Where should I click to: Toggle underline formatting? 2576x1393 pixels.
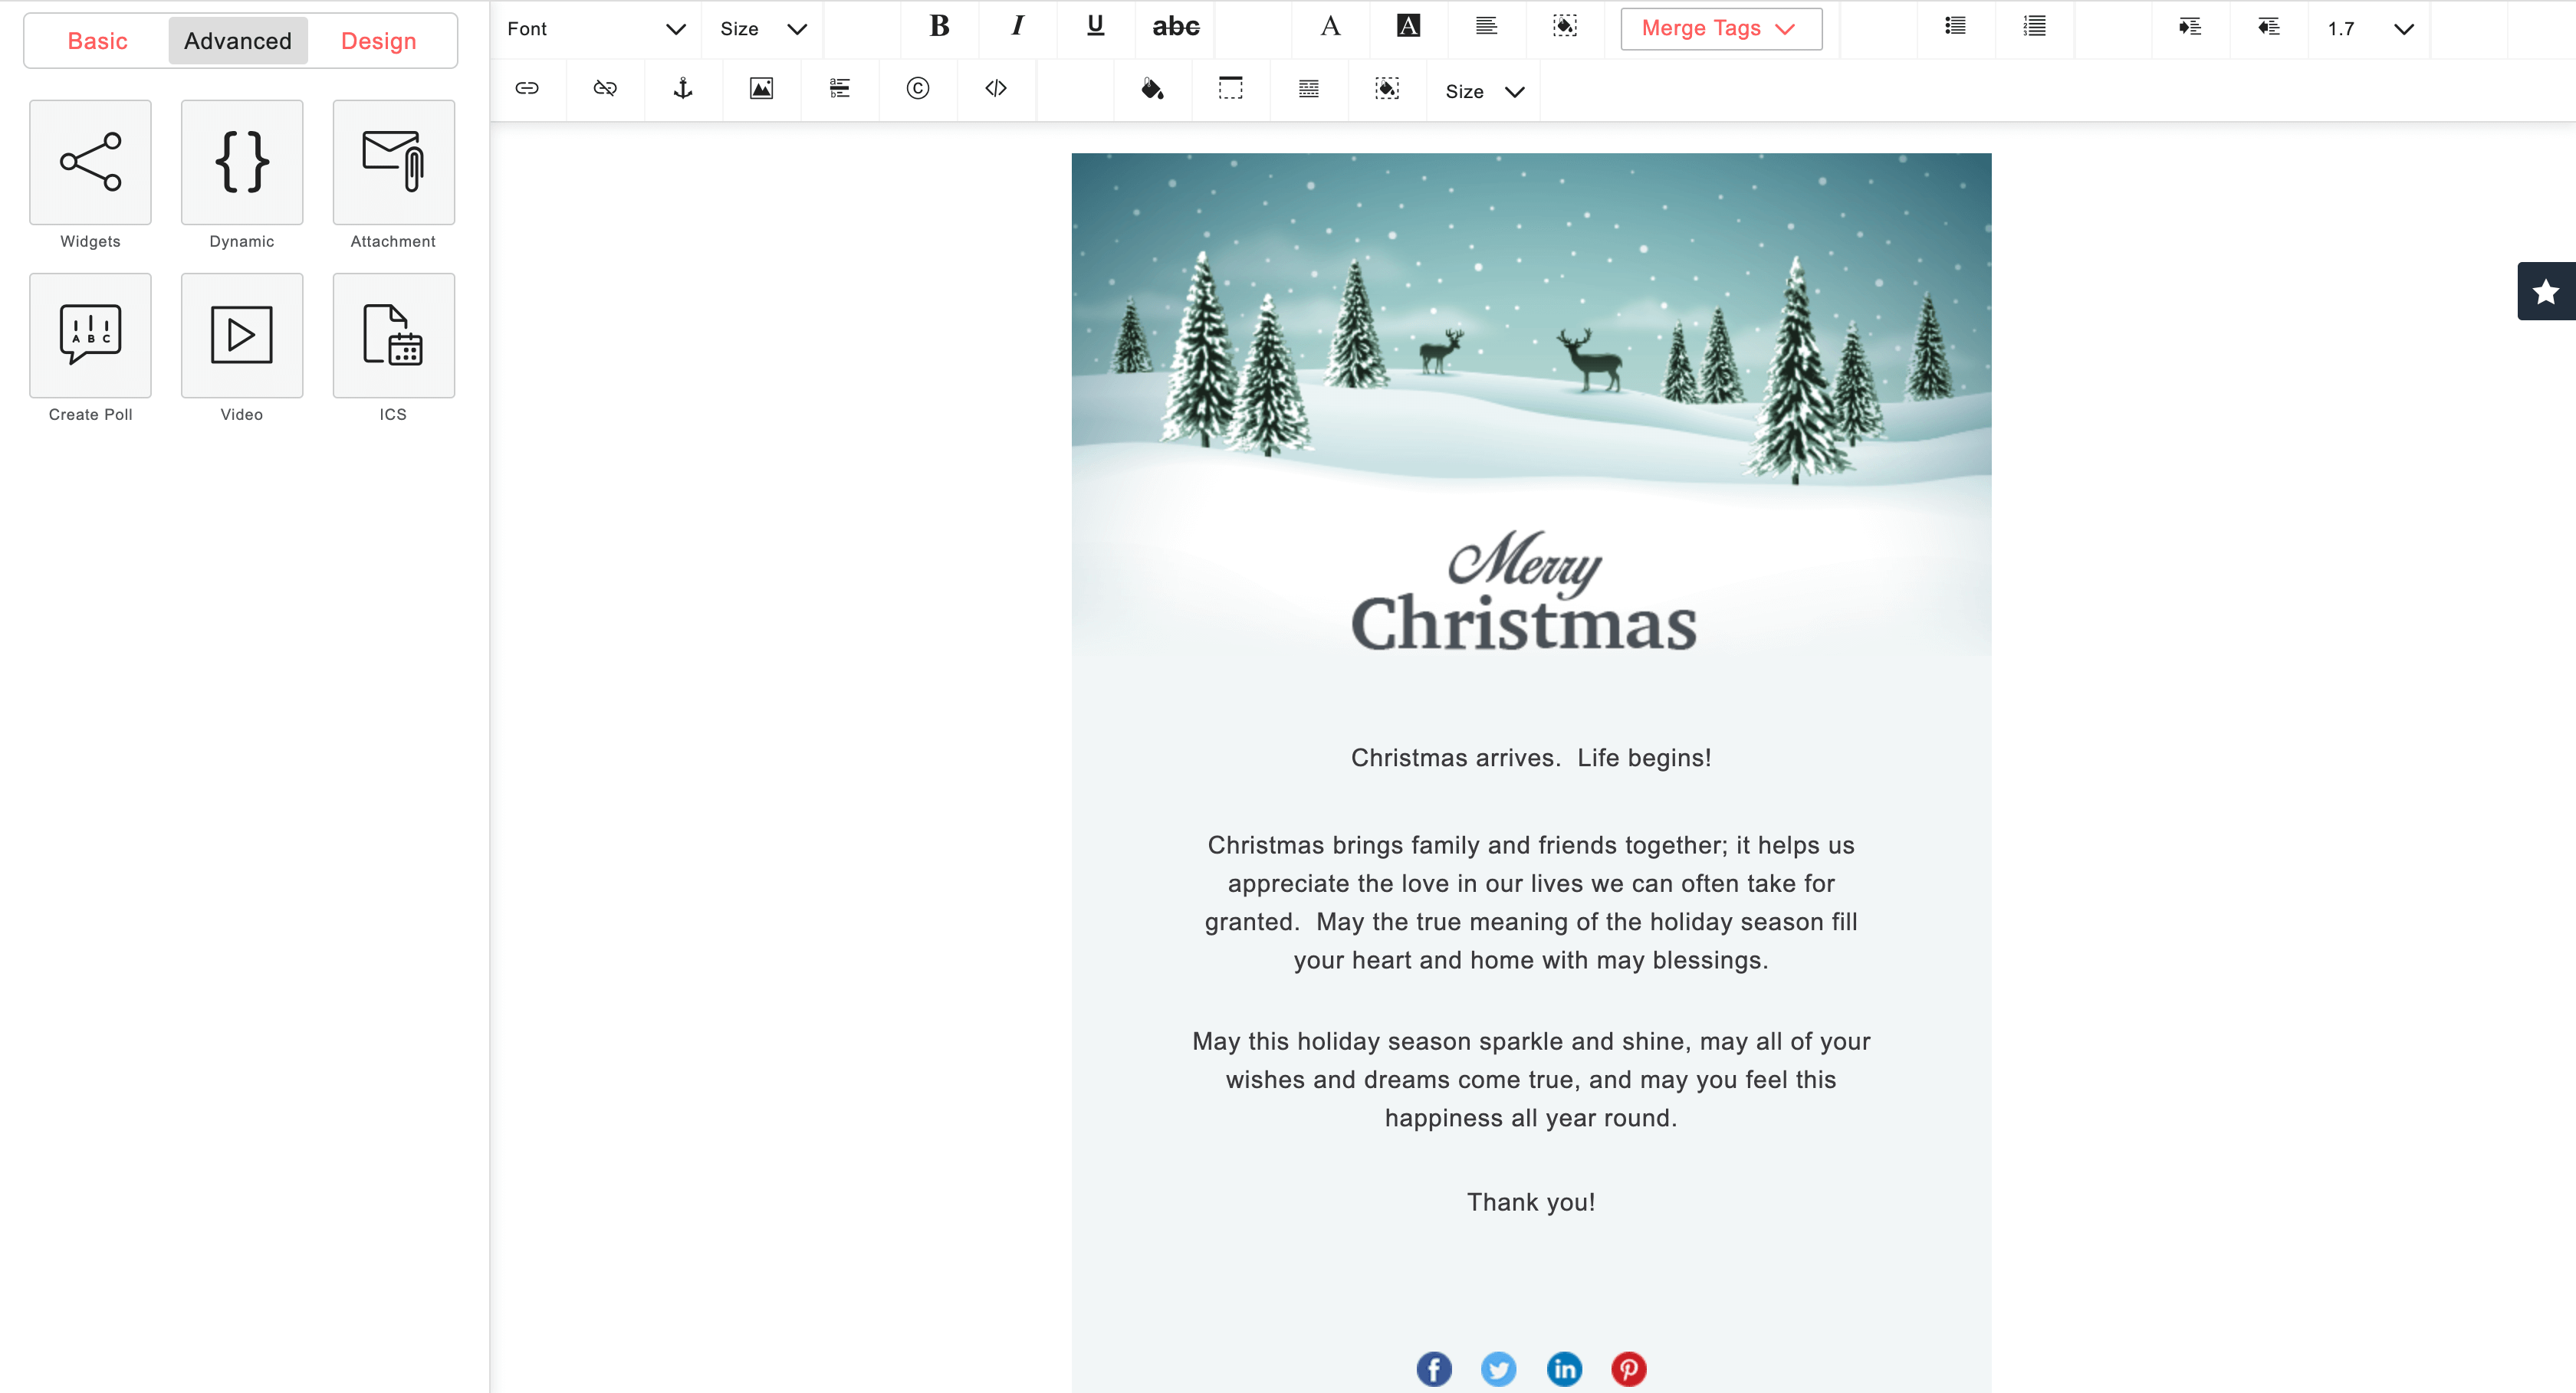(1095, 27)
